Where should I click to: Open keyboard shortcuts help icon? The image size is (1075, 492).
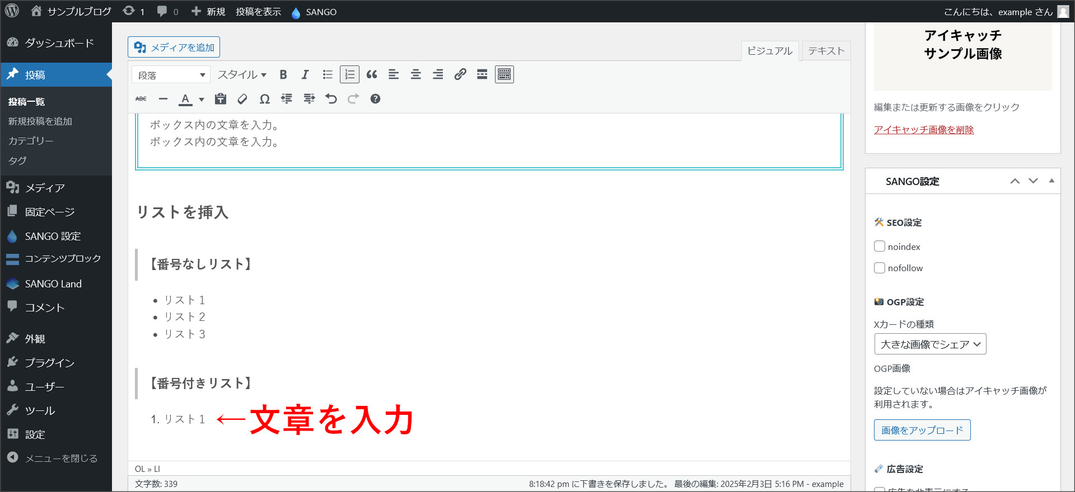(375, 99)
